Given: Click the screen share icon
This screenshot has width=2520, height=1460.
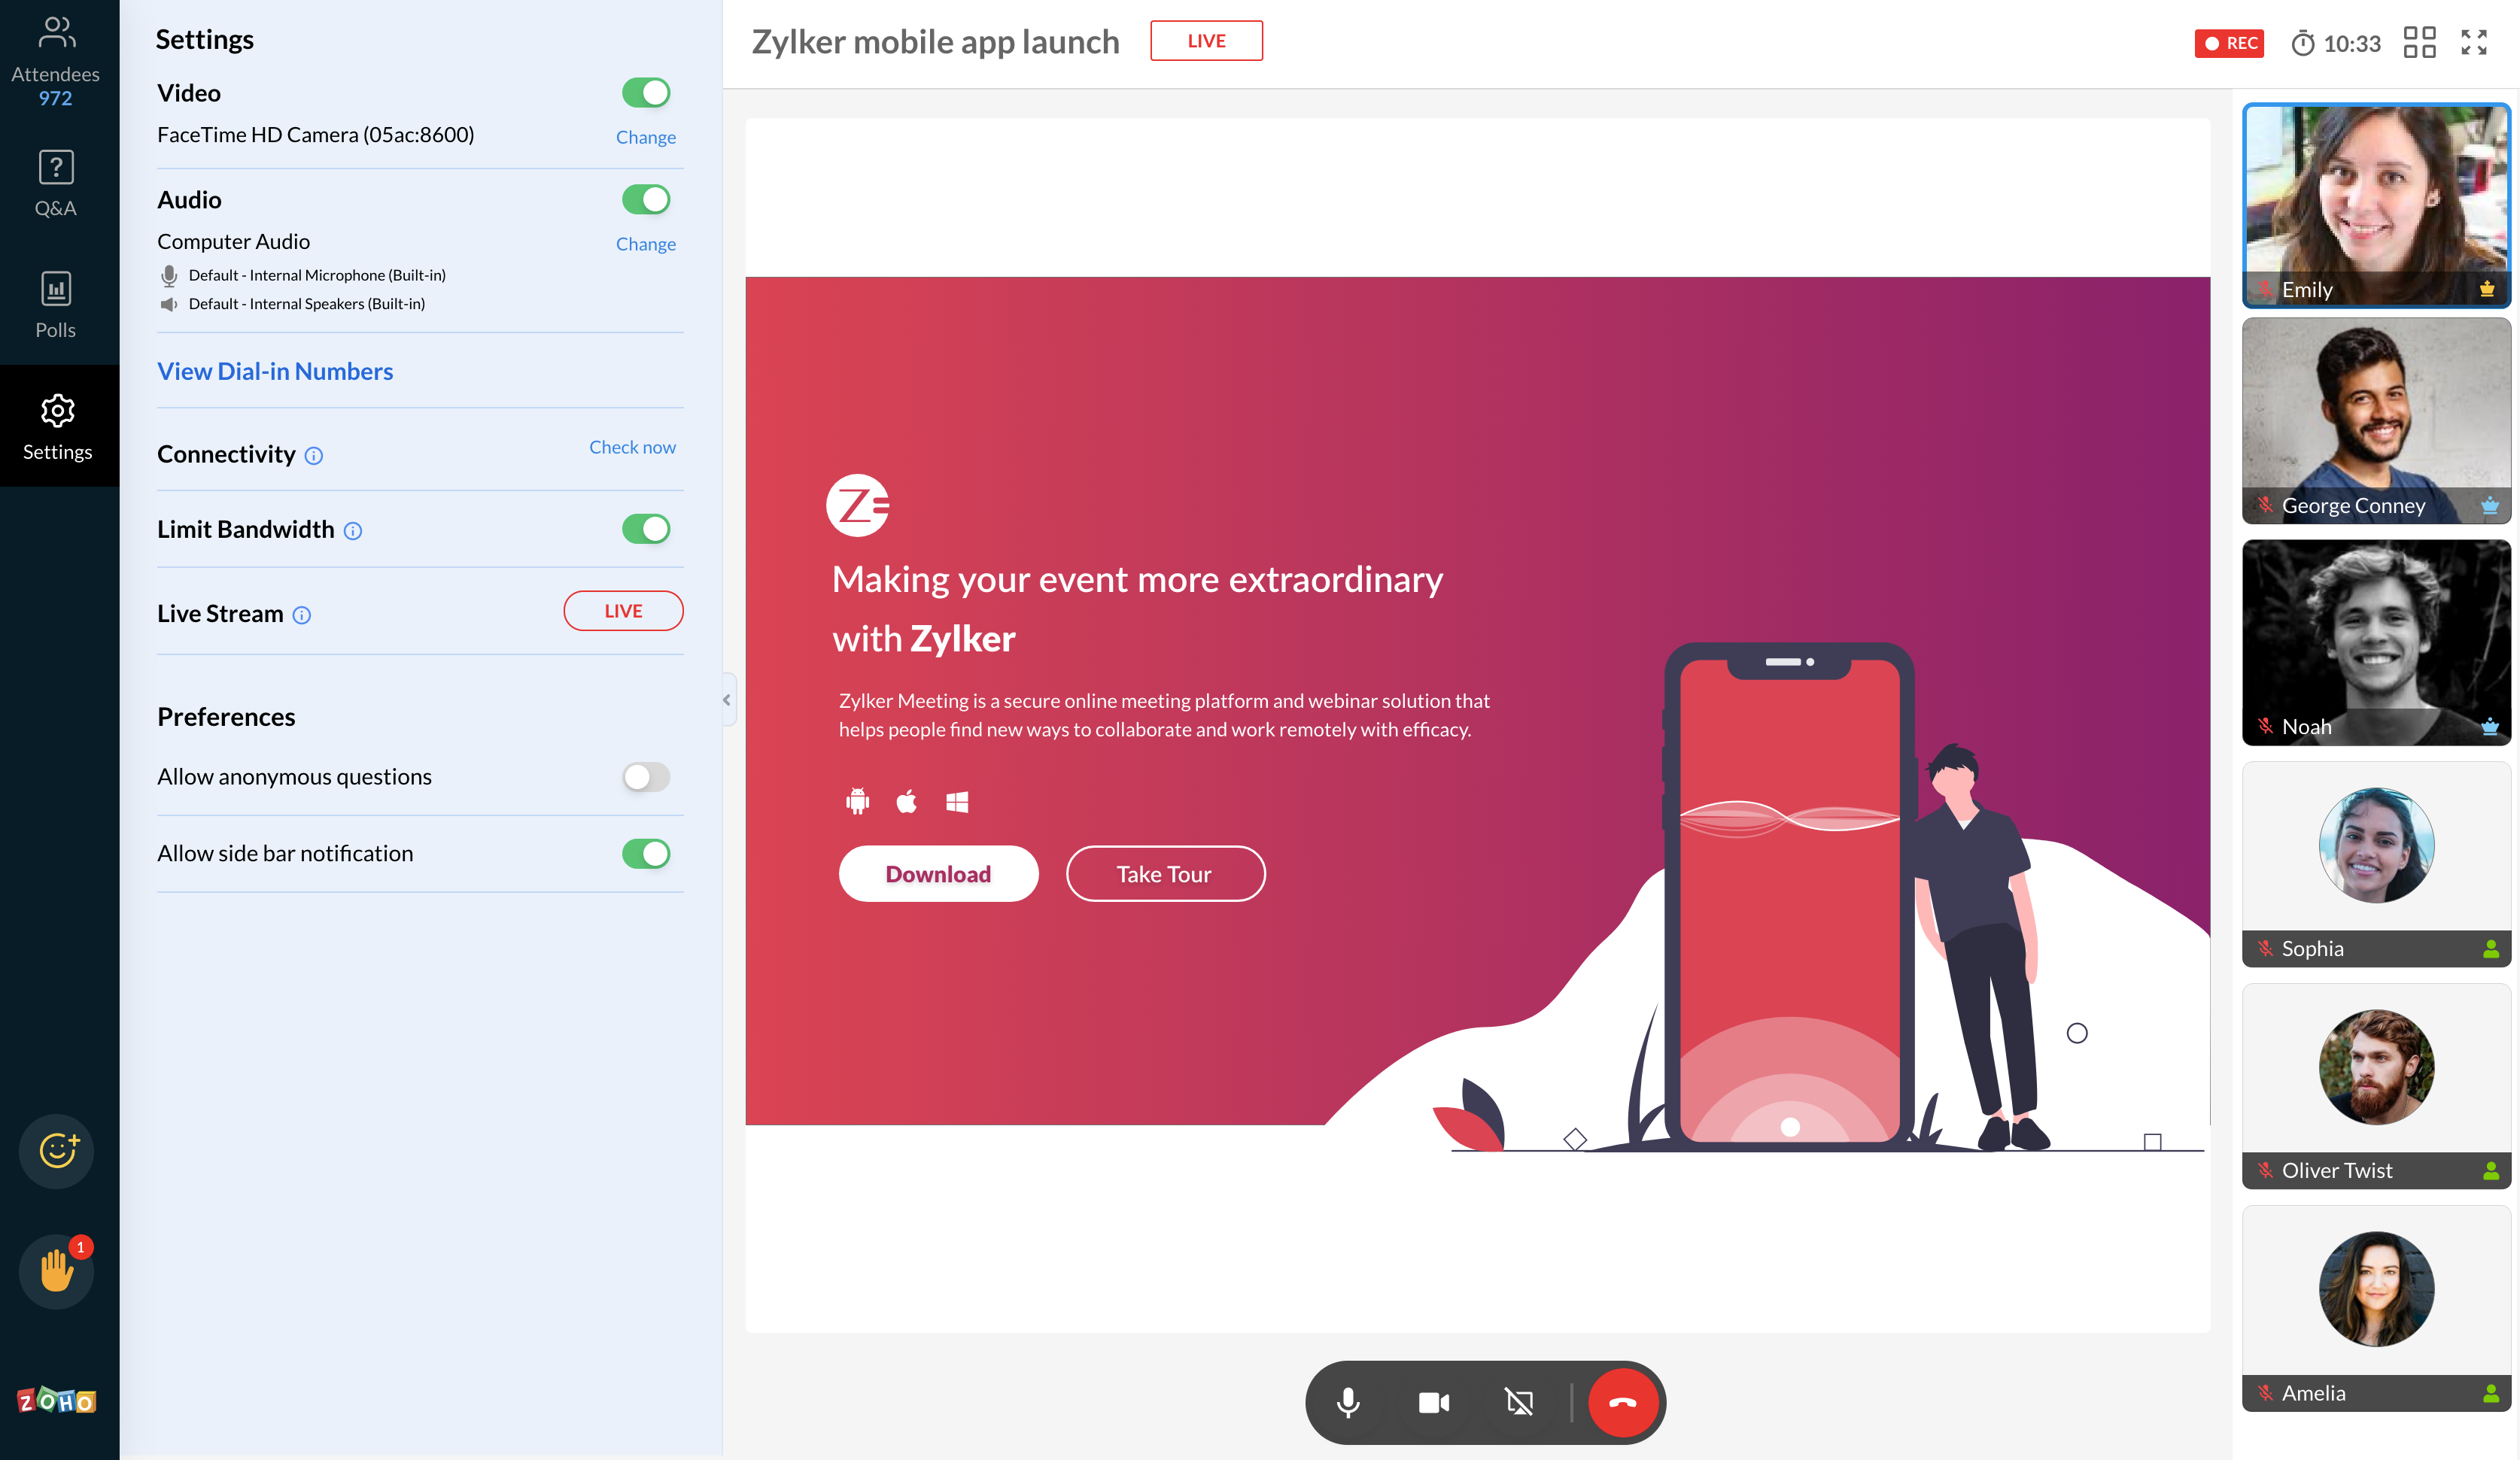Looking at the screenshot, I should point(1521,1404).
